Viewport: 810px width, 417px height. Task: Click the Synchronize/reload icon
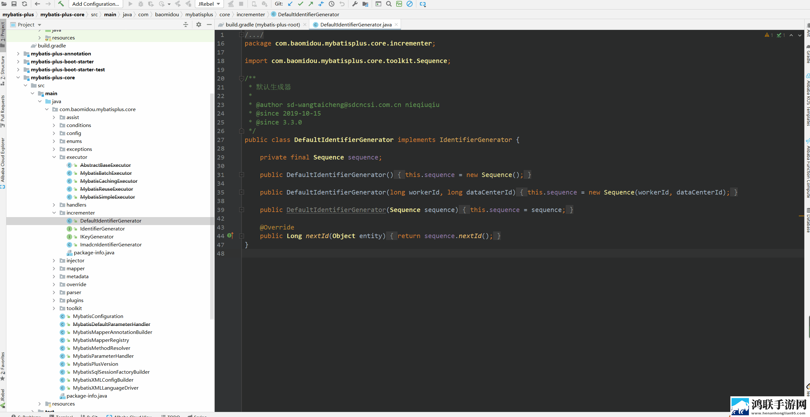tap(25, 4)
